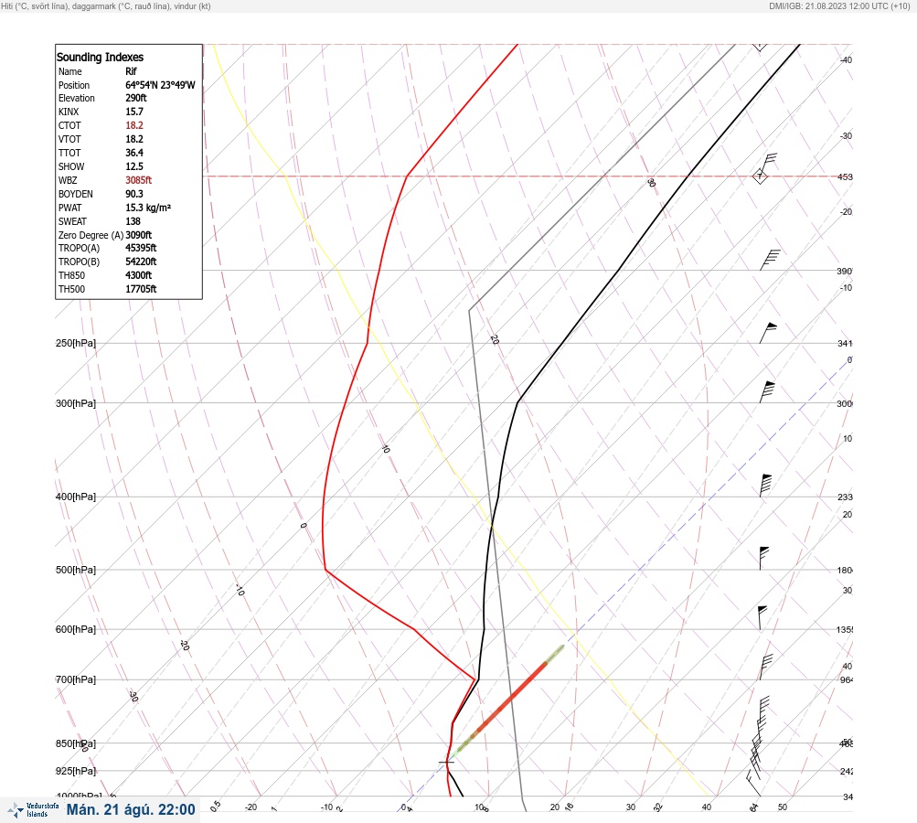Click the 500[hPa] pressure label

76,570
